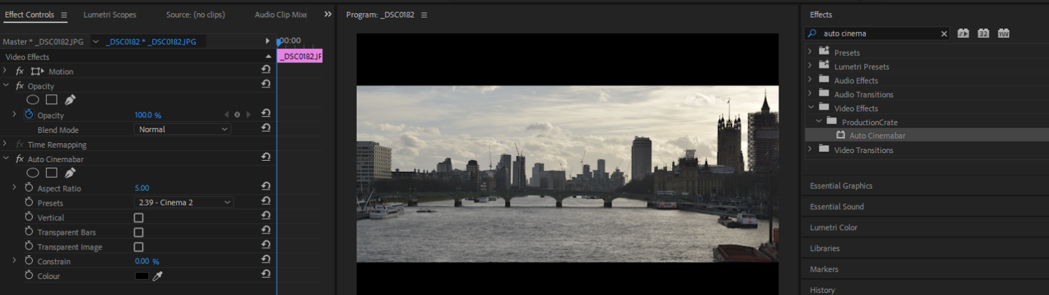
Task: Go to previous Opacity keyframe
Action: (x=226, y=115)
